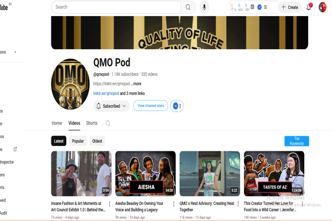Viewport: 332px width, 221px height.
Task: Focus the Search input field
Action: point(116,7)
